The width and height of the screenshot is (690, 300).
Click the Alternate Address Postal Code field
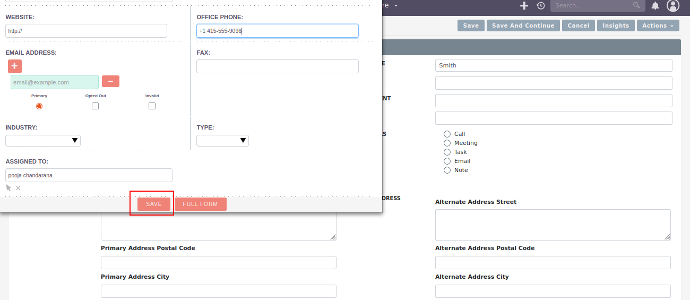(553, 262)
